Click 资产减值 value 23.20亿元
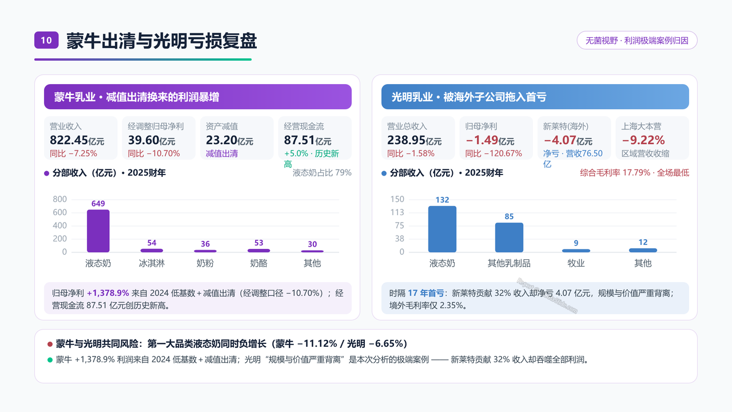The width and height of the screenshot is (732, 412). pos(229,141)
